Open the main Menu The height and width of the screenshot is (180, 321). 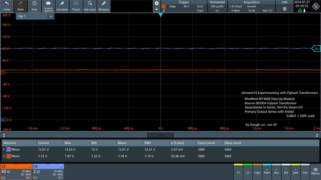tap(315, 172)
